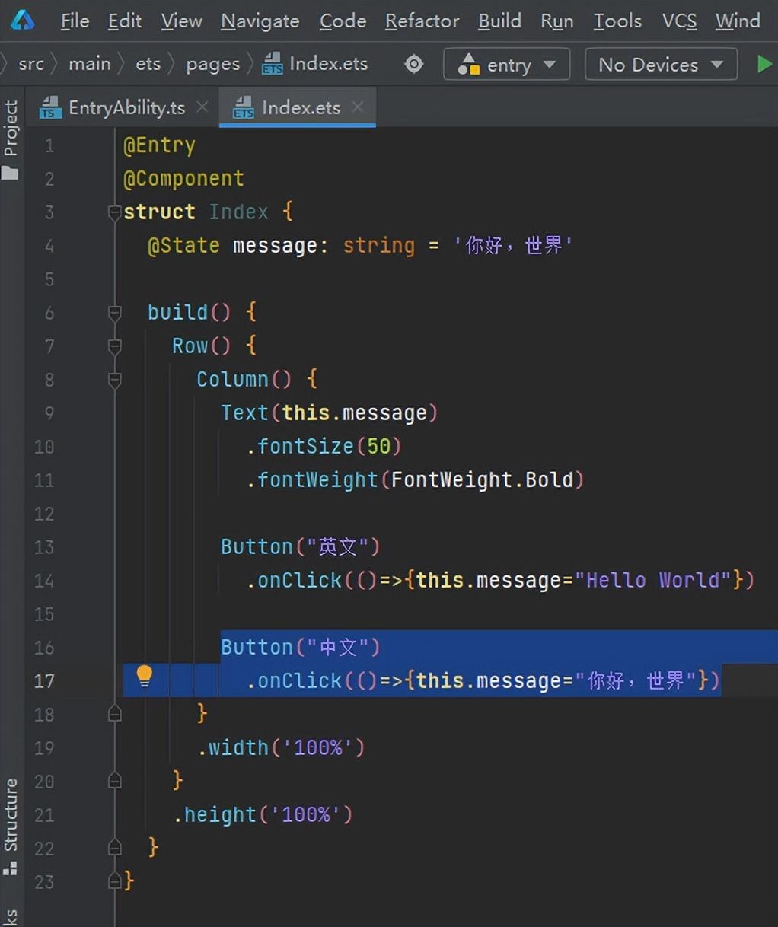This screenshot has width=778, height=927.
Task: Click line number 12 in gutter
Action: pos(44,514)
